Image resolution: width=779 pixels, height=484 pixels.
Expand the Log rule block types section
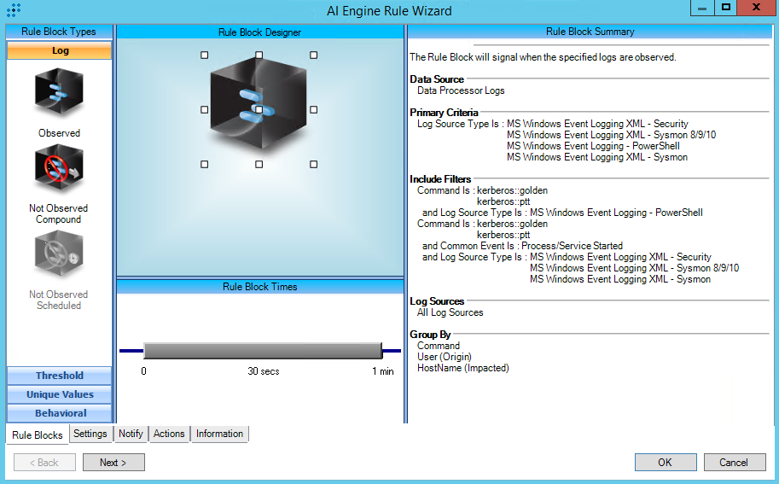click(60, 50)
